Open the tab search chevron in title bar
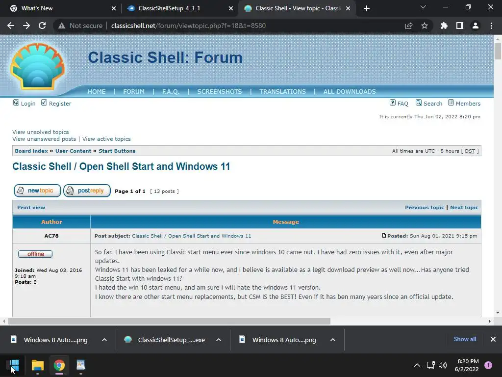The width and height of the screenshot is (502, 377). pos(423,7)
